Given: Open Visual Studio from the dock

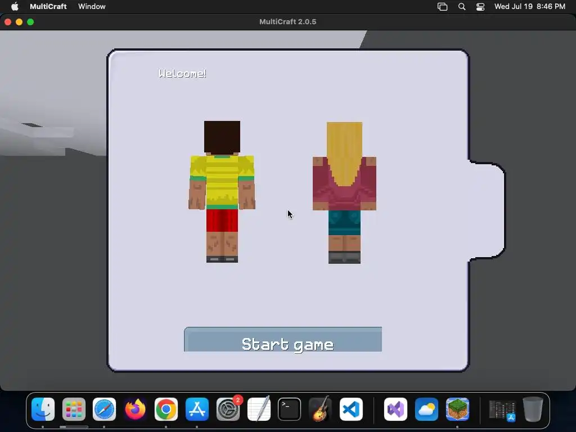Looking at the screenshot, I should (x=395, y=409).
